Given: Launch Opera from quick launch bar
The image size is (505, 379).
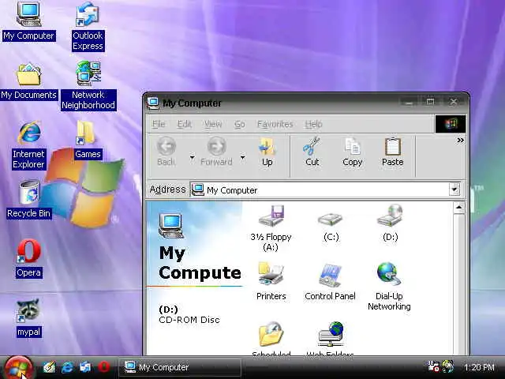Looking at the screenshot, I should tap(103, 367).
